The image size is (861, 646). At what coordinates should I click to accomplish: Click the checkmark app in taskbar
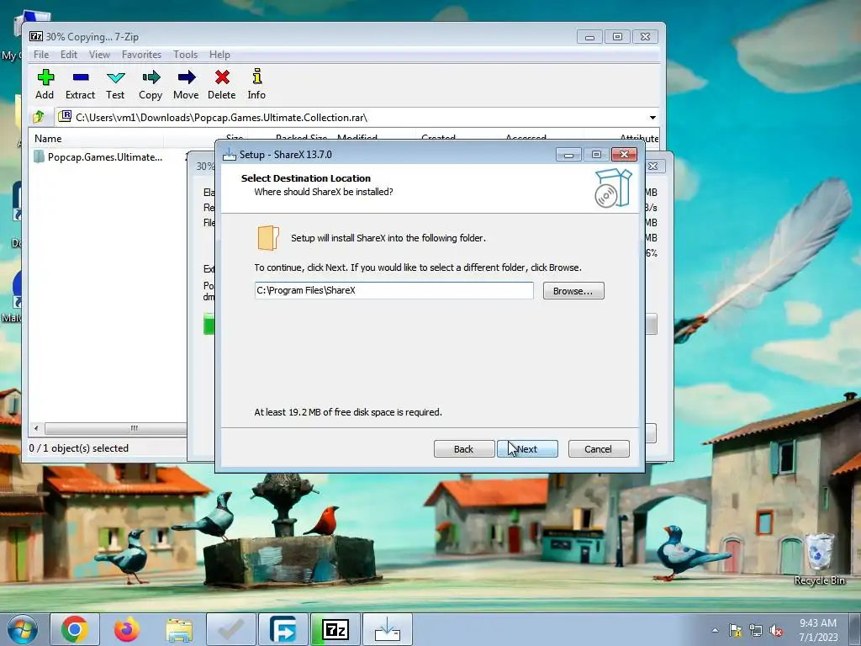pos(230,629)
